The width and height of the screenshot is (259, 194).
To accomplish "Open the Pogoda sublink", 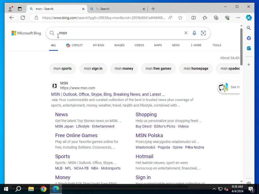I will pos(164,147).
